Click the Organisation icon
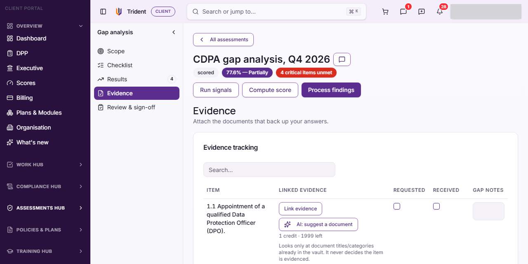Screen dimensions: 528x264 (10, 127)
